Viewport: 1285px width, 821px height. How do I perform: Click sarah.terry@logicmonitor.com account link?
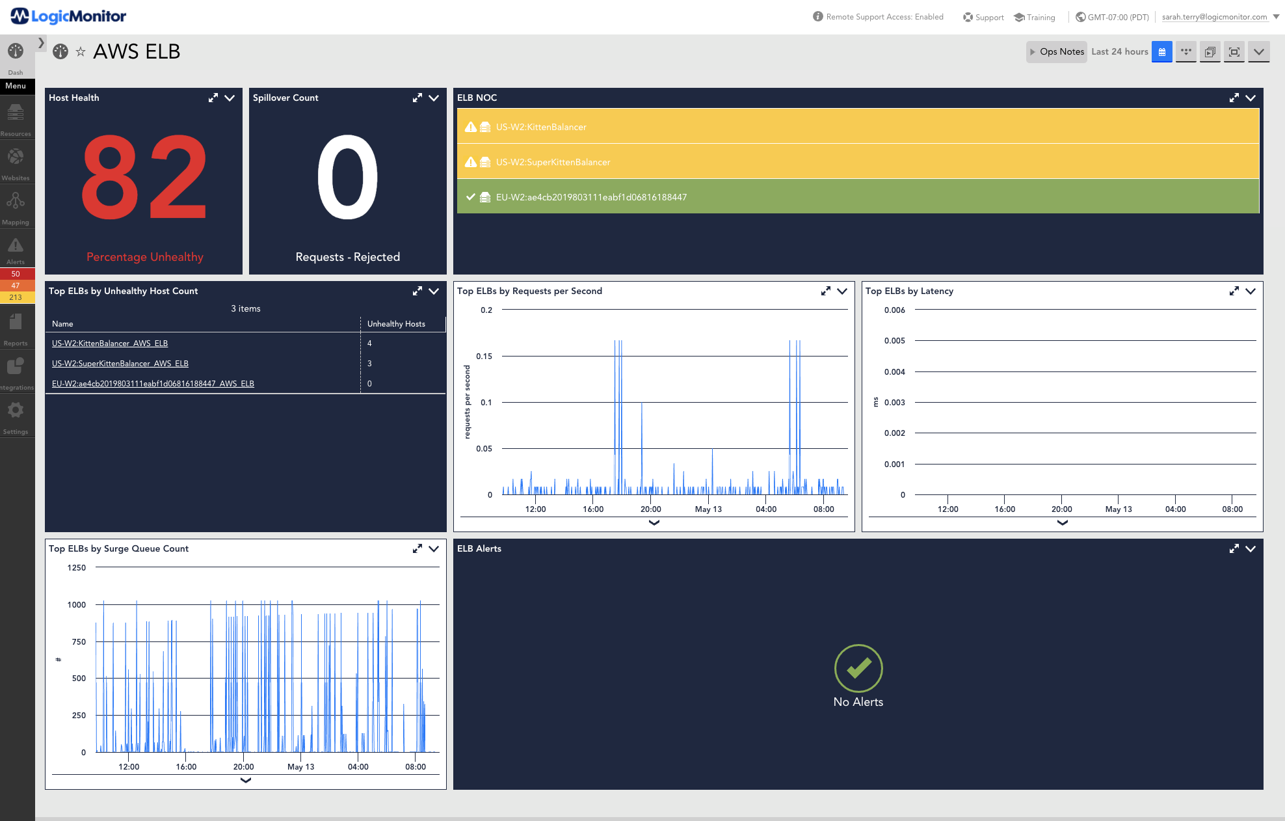click(x=1214, y=17)
